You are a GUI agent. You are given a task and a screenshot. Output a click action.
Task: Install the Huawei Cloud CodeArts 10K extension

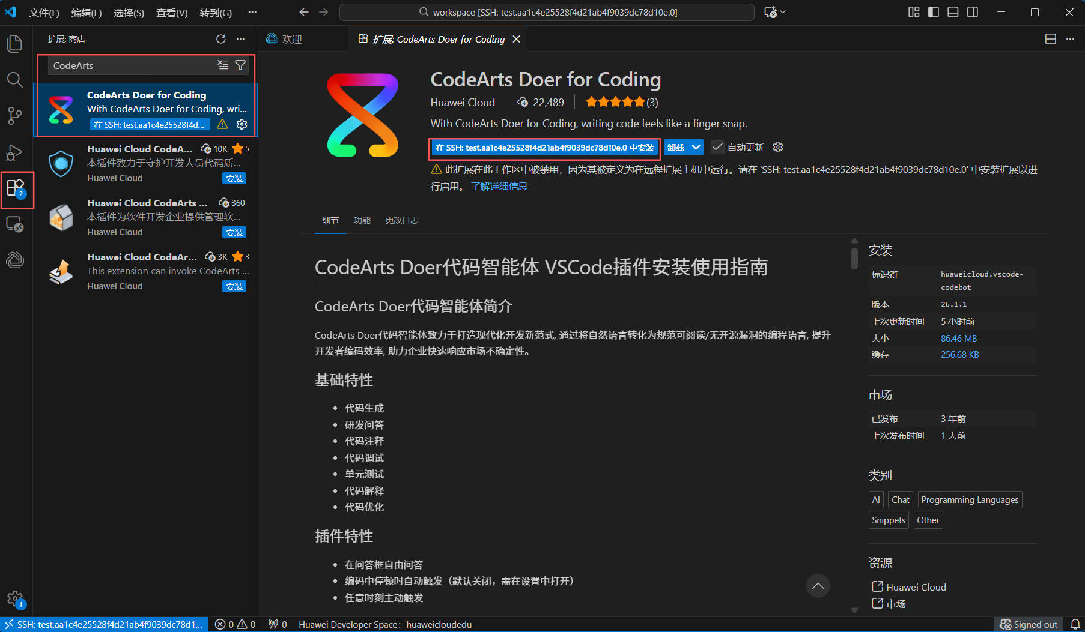tap(234, 179)
